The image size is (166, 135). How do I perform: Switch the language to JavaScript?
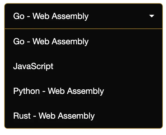(33, 66)
